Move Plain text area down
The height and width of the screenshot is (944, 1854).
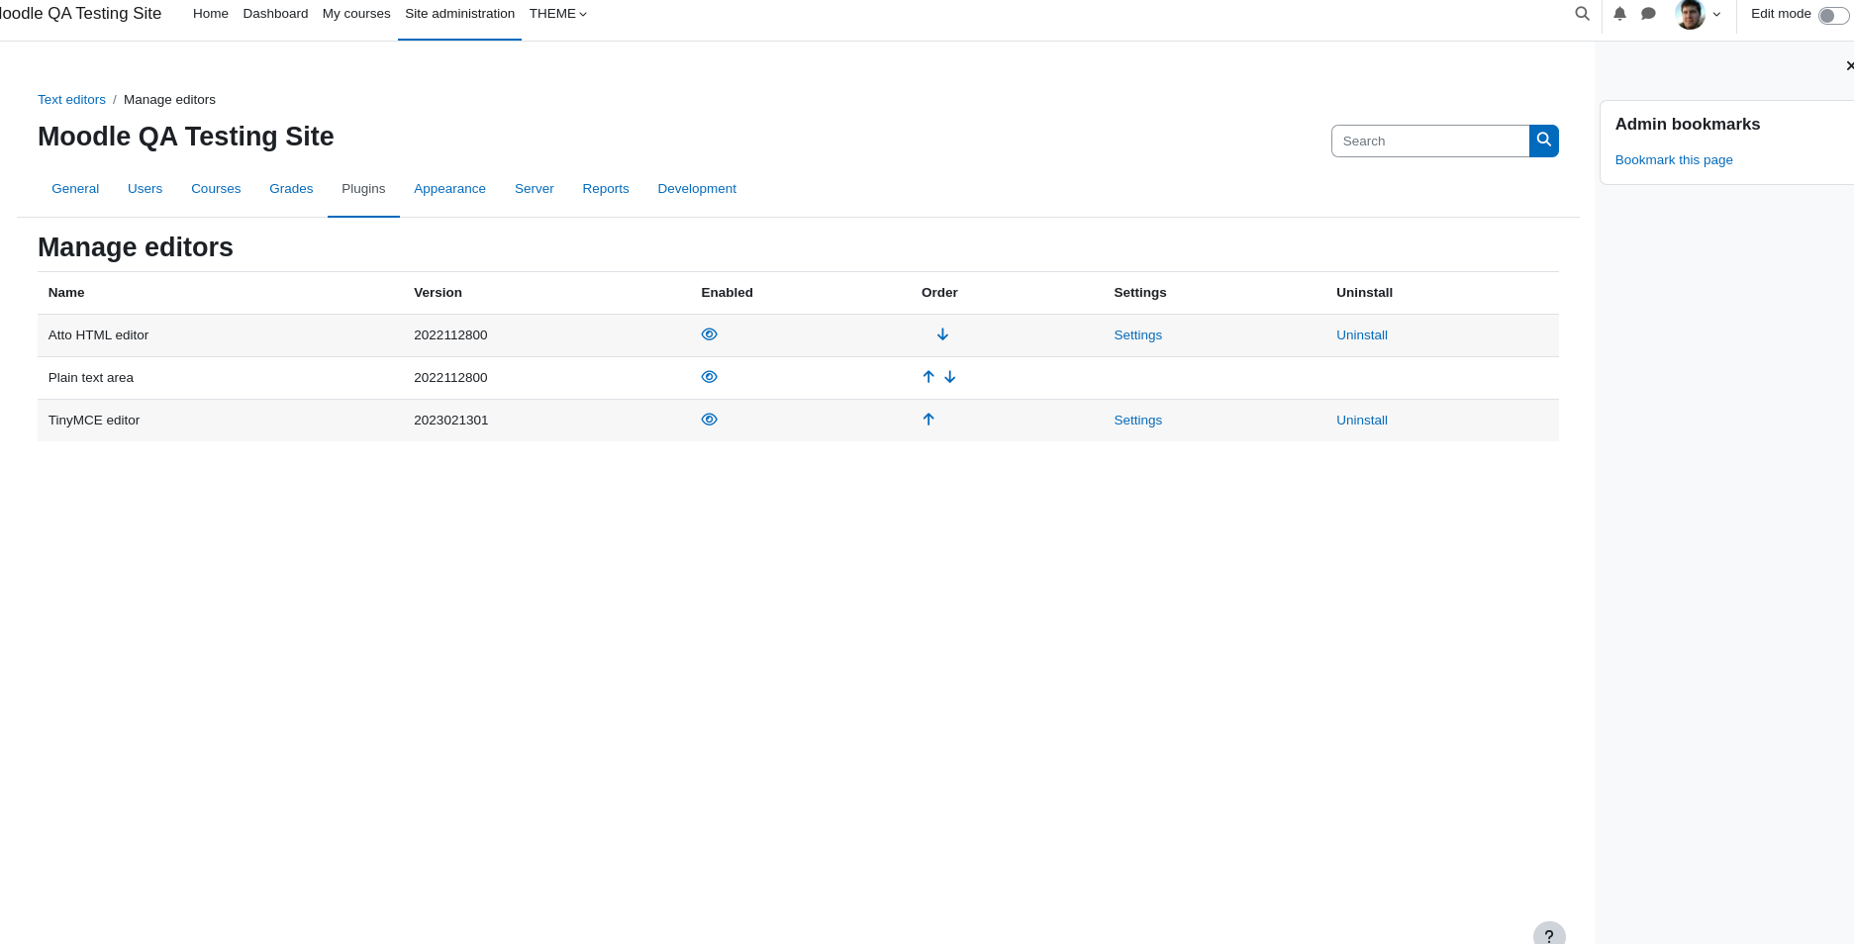(x=950, y=377)
